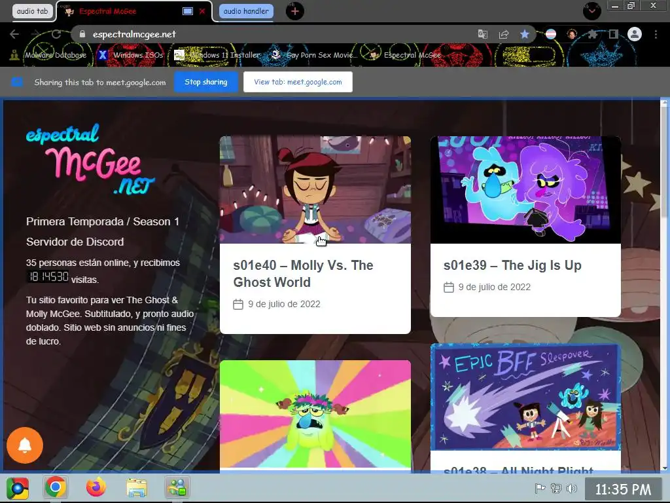Switch to the 'audio tab' tab
The height and width of the screenshot is (503, 670).
(x=33, y=11)
